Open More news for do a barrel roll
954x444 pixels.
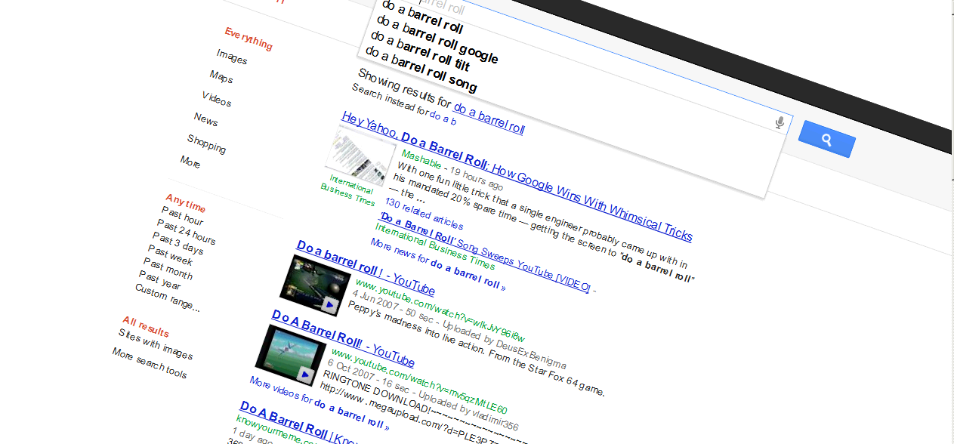coord(437,264)
